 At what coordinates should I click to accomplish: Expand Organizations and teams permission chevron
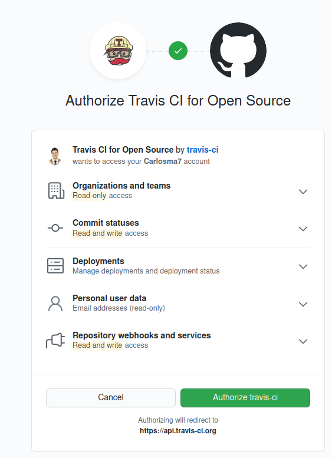click(303, 192)
